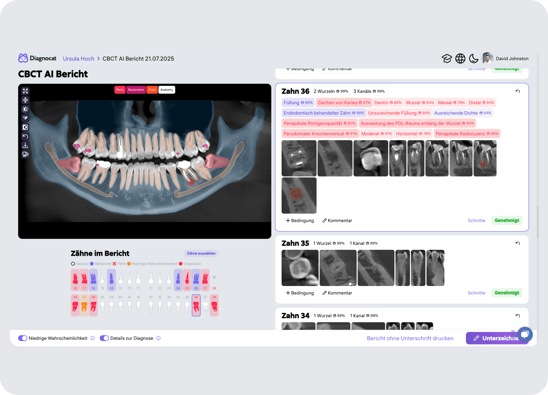Click Periapikale Röntgenopazität tag
Screen dimensions: 548x395
320,123
